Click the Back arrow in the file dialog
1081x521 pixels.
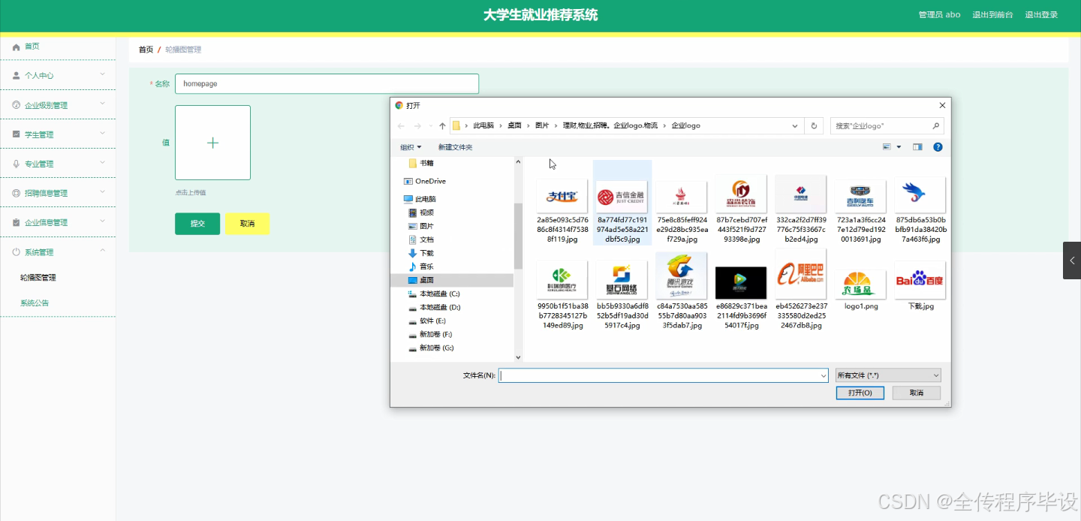(401, 126)
